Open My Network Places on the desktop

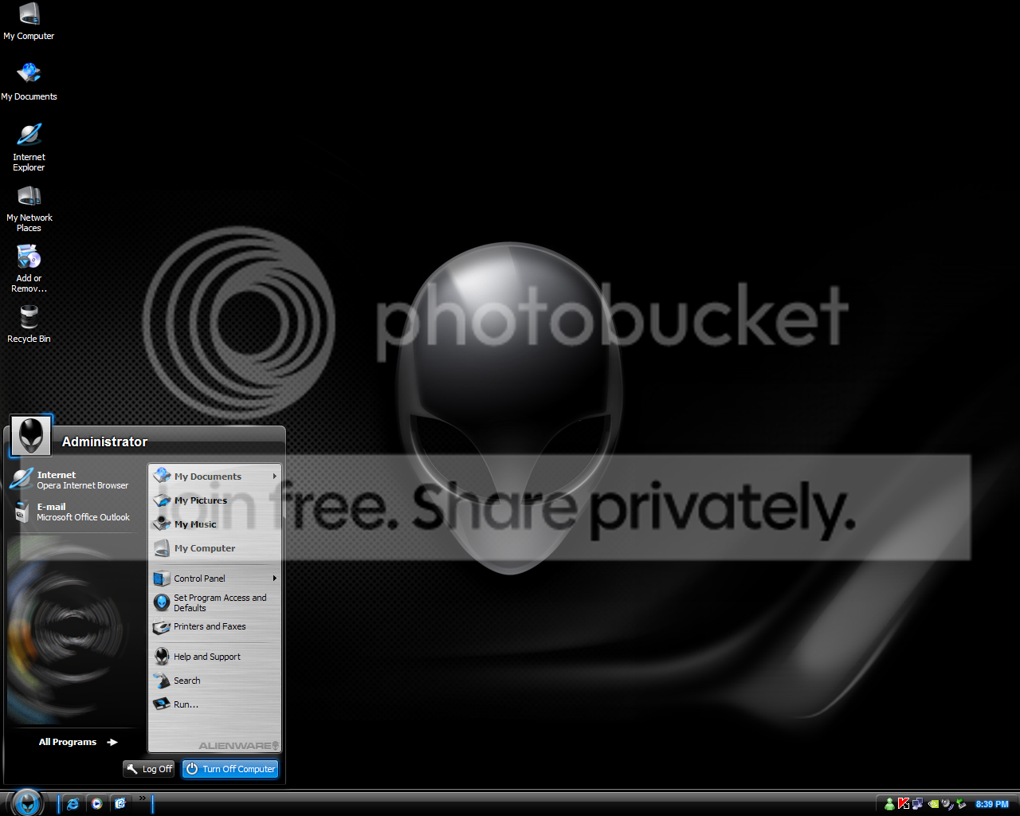[29, 208]
